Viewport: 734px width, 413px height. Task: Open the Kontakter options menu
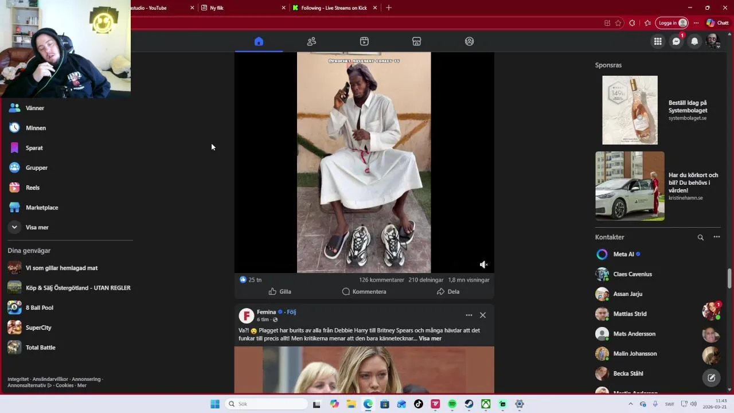(716, 237)
